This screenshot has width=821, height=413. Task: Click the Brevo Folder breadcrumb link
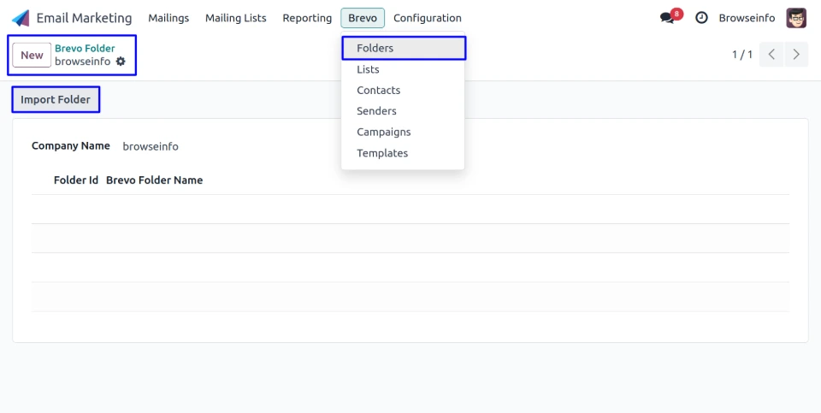85,48
